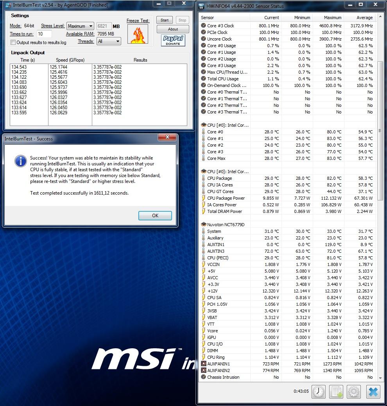This screenshot has width=387, height=406.
Task: Click the CPU chip icon above Core #0
Action: pos(204,125)
